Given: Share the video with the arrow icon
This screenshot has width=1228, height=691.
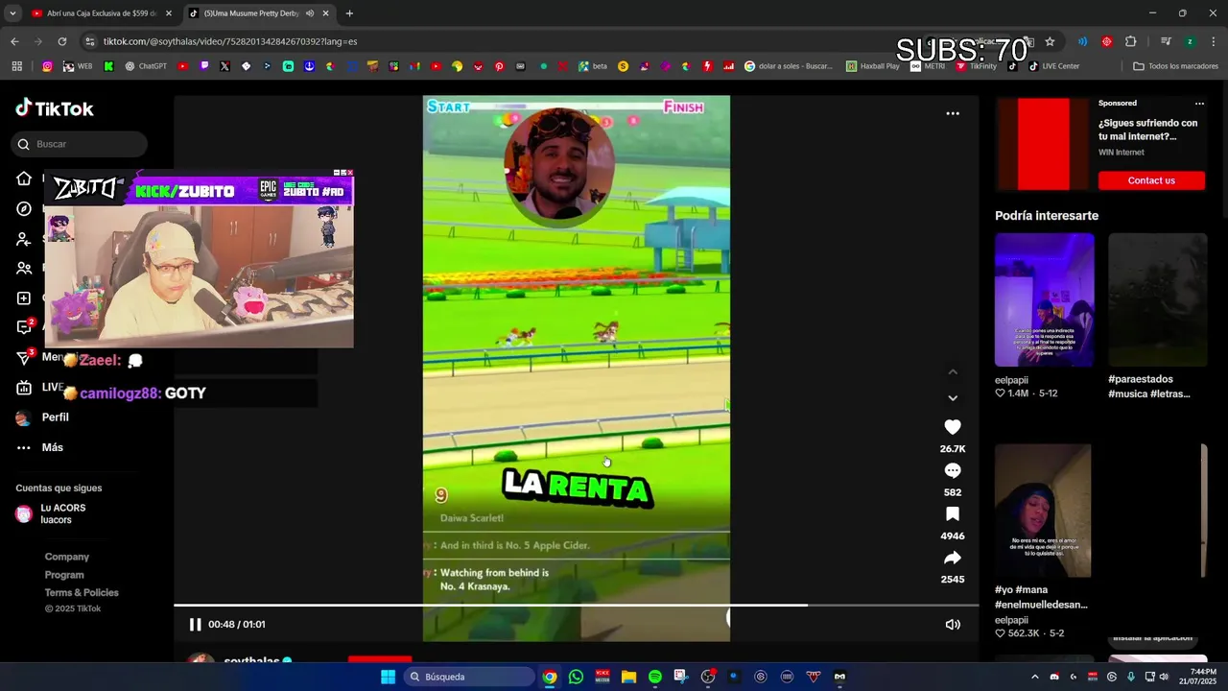Looking at the screenshot, I should 953,558.
